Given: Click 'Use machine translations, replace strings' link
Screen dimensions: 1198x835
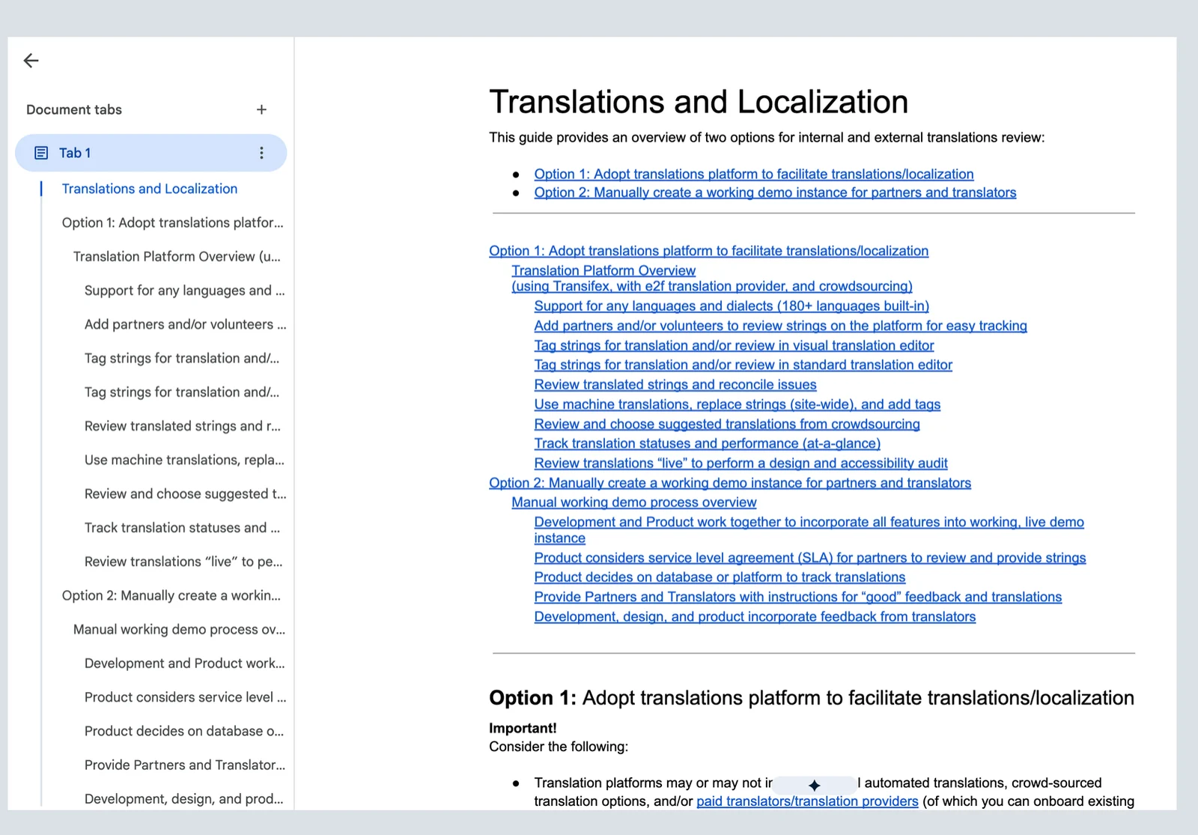Looking at the screenshot, I should tap(737, 404).
